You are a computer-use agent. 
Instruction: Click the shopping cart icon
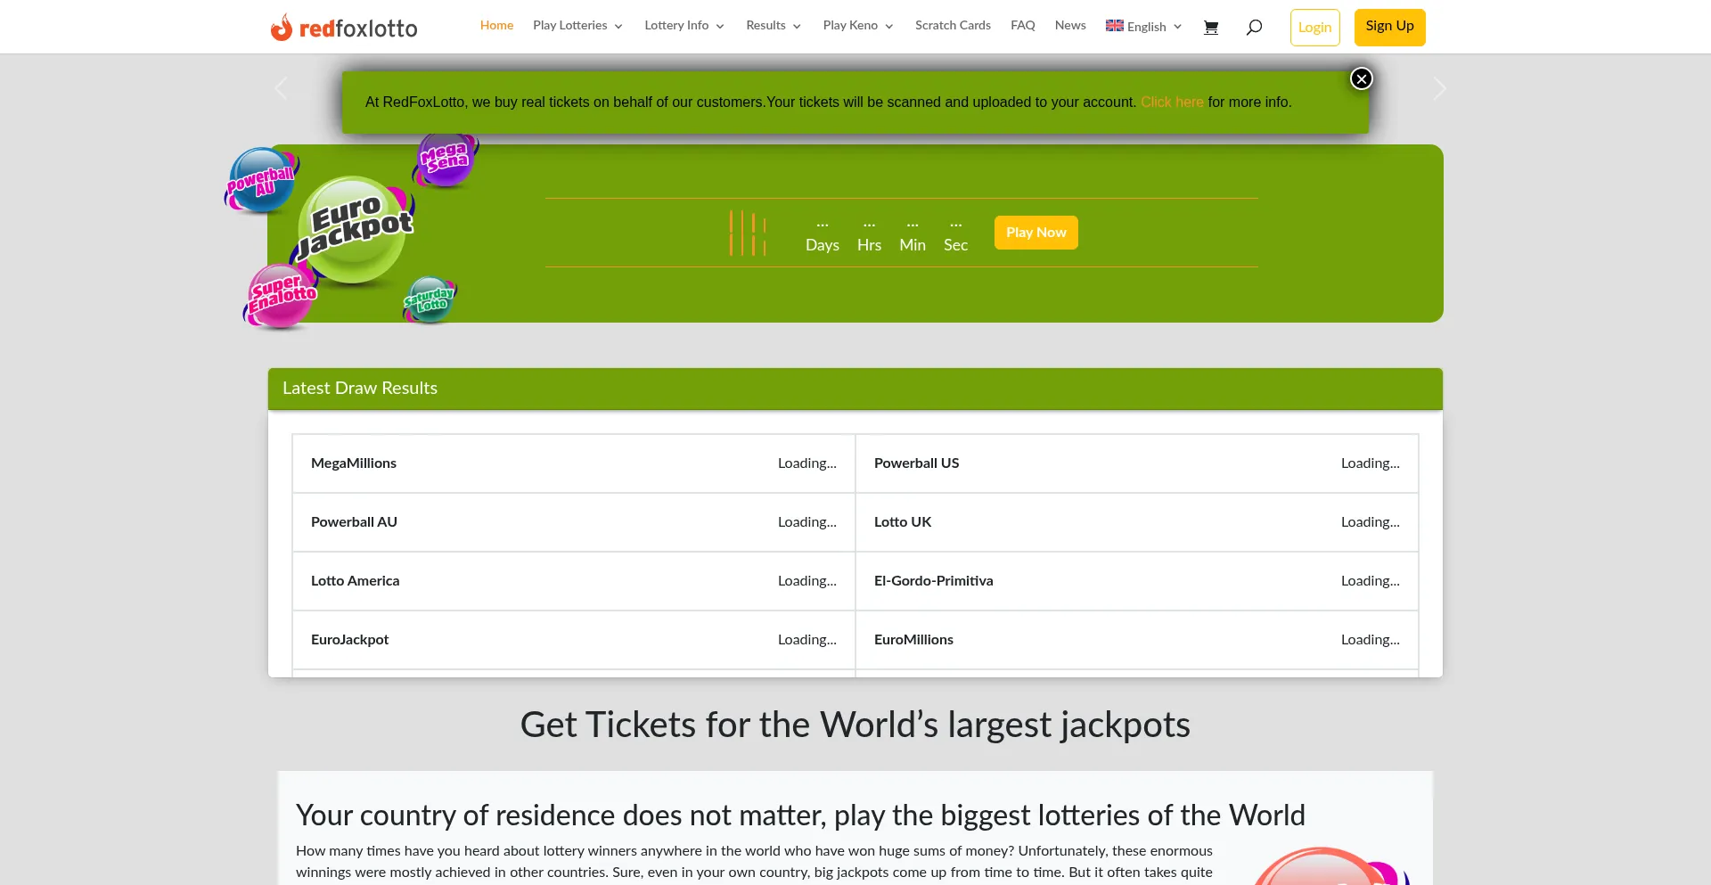coord(1210,28)
